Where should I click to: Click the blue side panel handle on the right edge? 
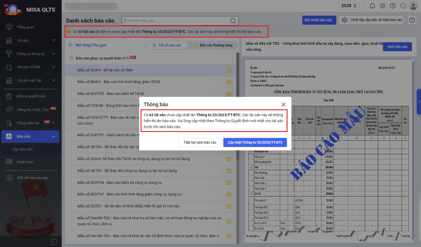pos(419,102)
